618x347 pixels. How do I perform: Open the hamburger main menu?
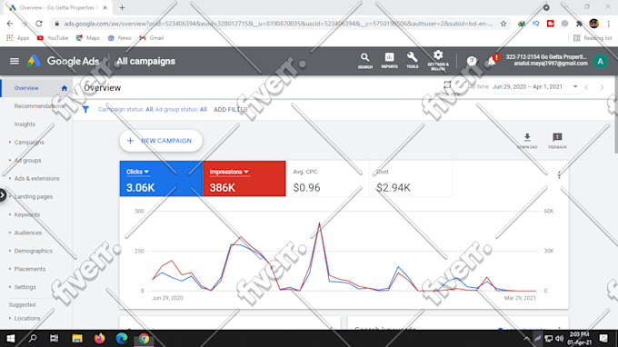(15, 61)
